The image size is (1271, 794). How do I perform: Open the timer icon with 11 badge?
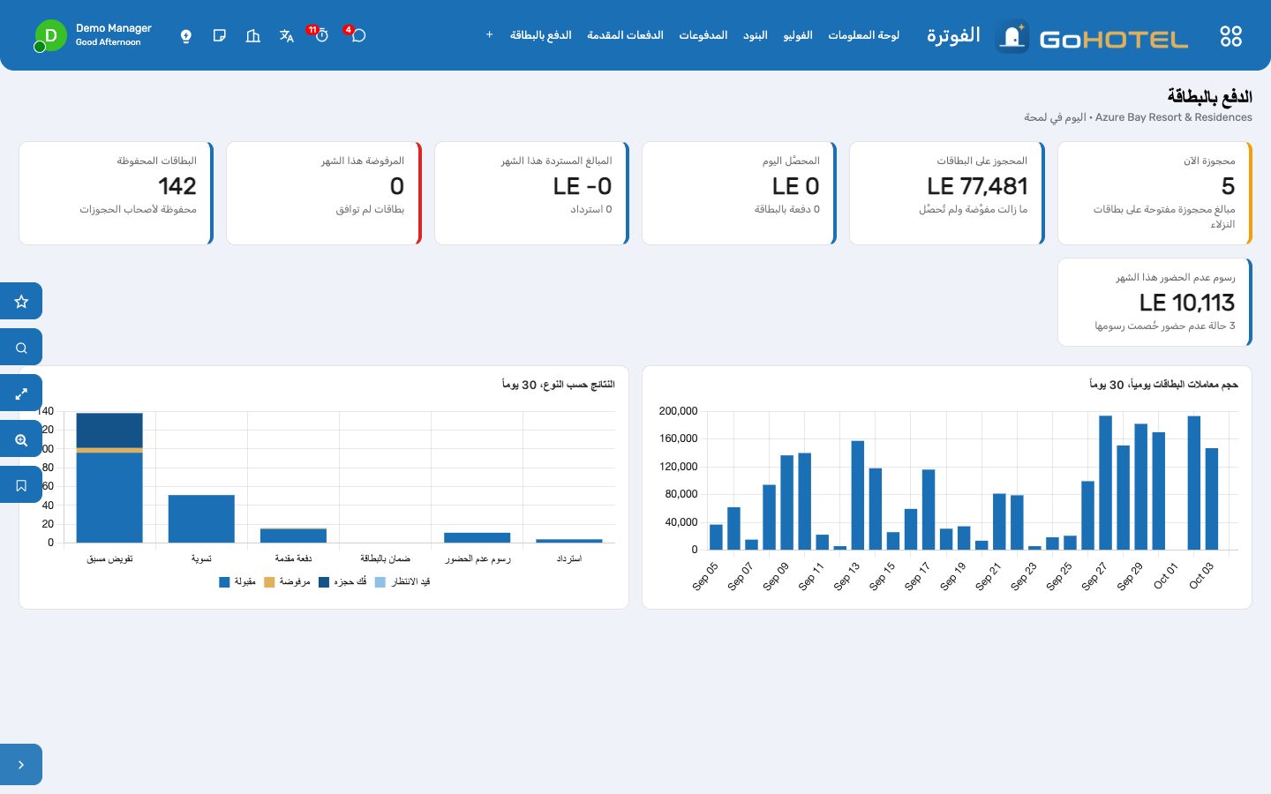pyautogui.click(x=321, y=36)
